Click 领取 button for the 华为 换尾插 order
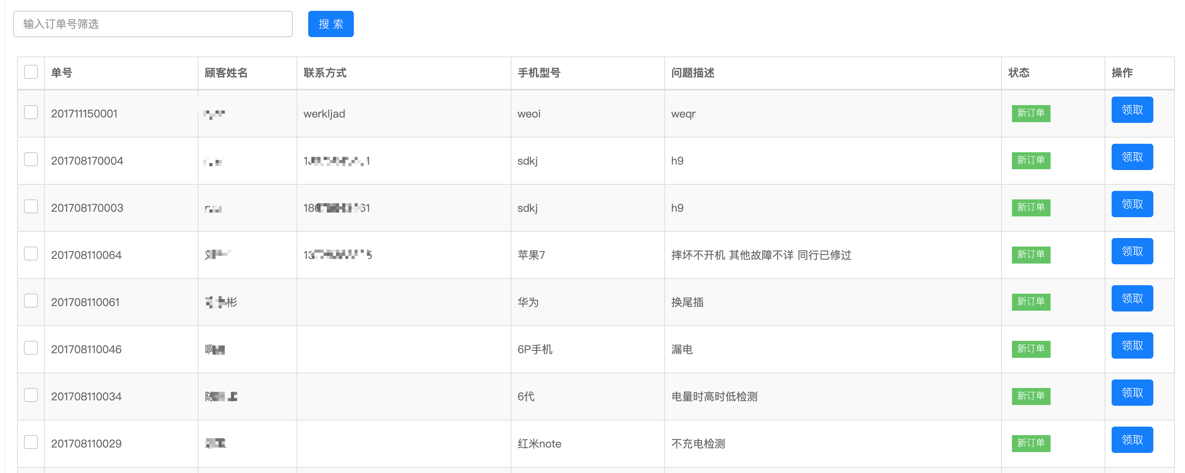This screenshot has height=473, width=1185. coord(1132,298)
